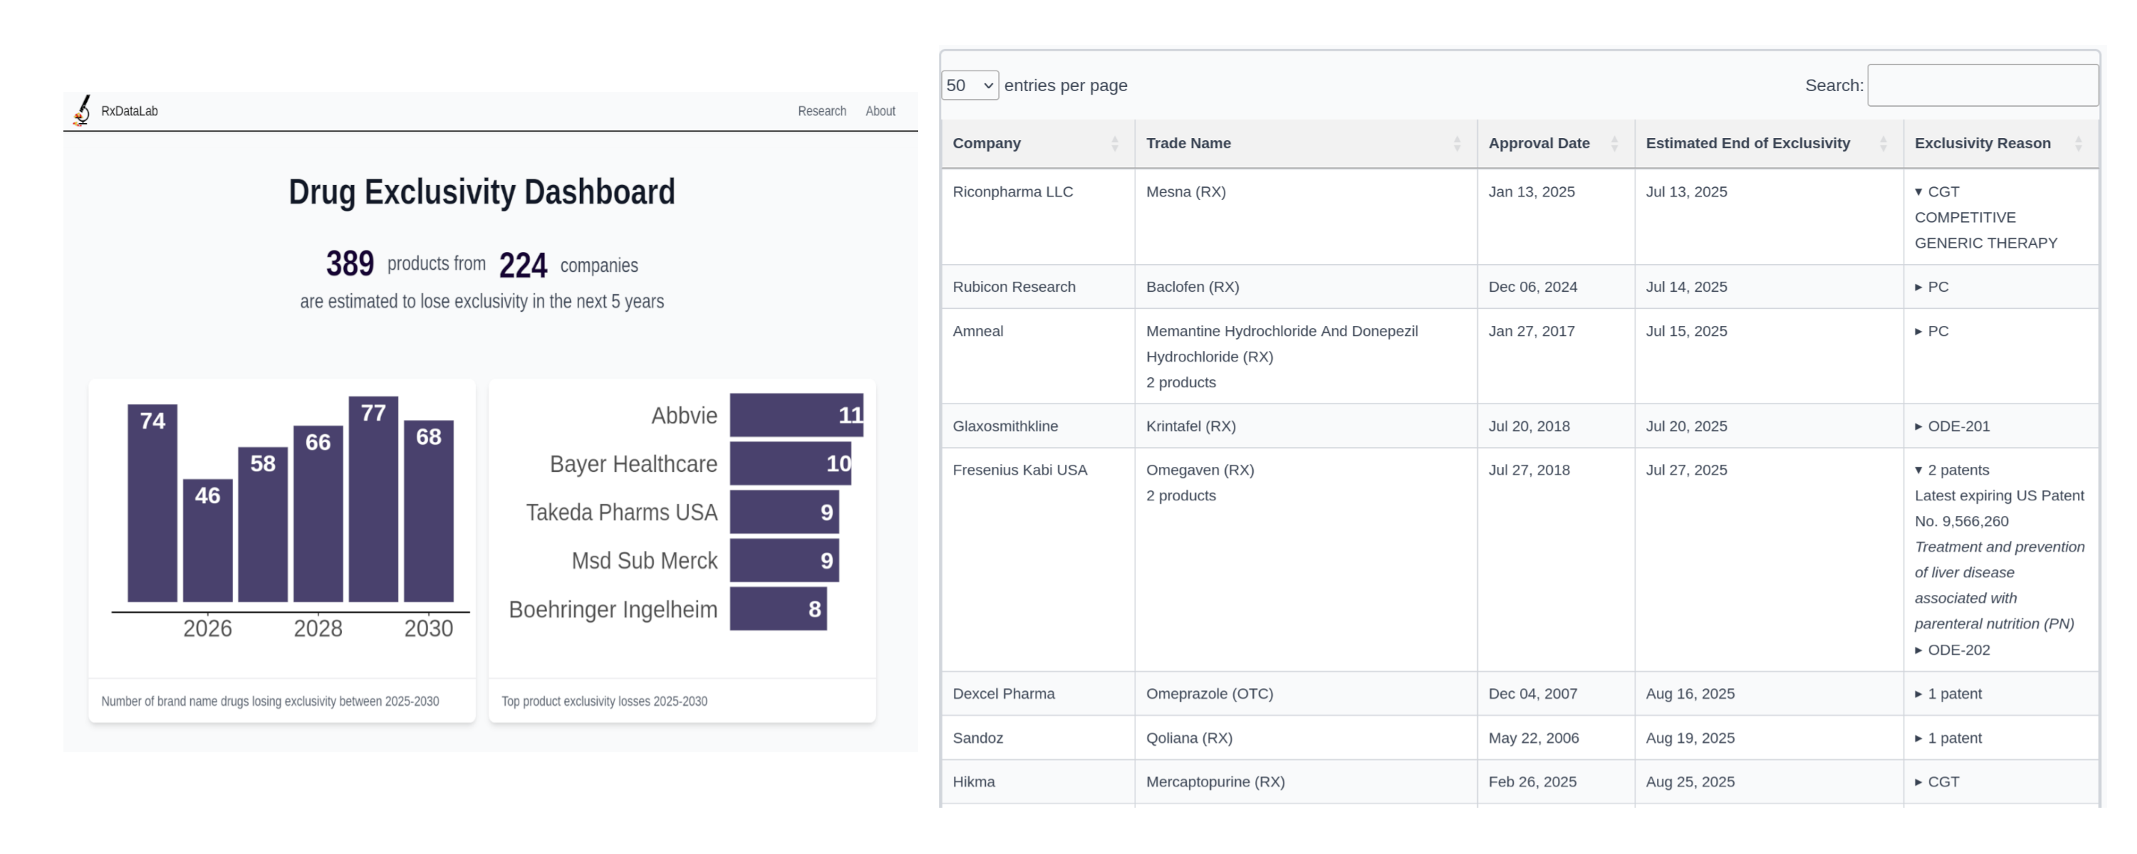The image size is (2137, 854).
Task: Click the exclusivity end date Aug 16, 2025
Action: [1690, 694]
